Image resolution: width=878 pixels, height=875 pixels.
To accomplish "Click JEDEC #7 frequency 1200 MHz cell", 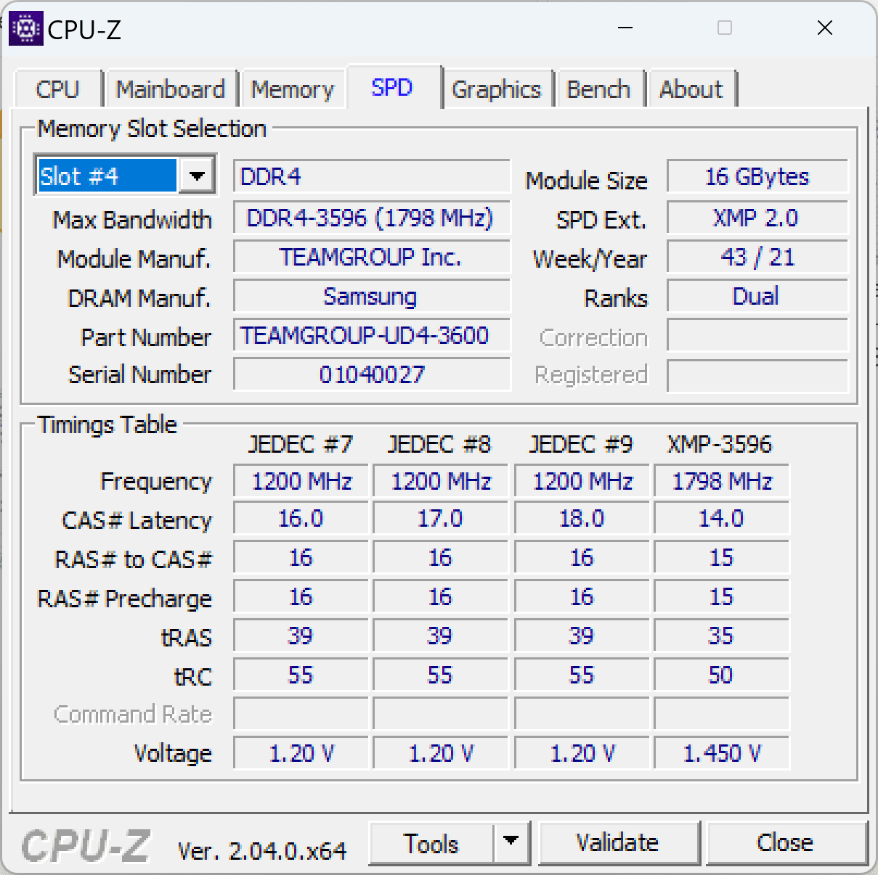I will [x=301, y=481].
